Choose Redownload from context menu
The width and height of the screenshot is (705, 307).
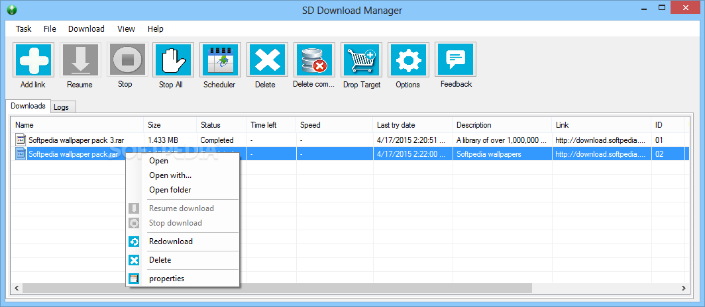coord(171,241)
